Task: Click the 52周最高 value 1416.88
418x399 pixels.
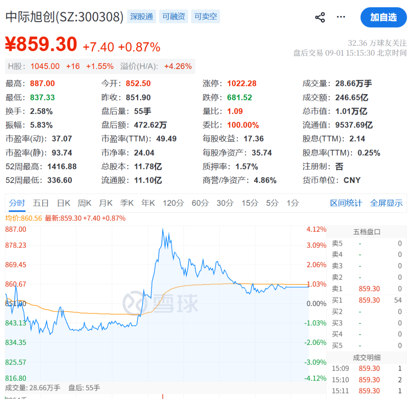Action: 62,167
